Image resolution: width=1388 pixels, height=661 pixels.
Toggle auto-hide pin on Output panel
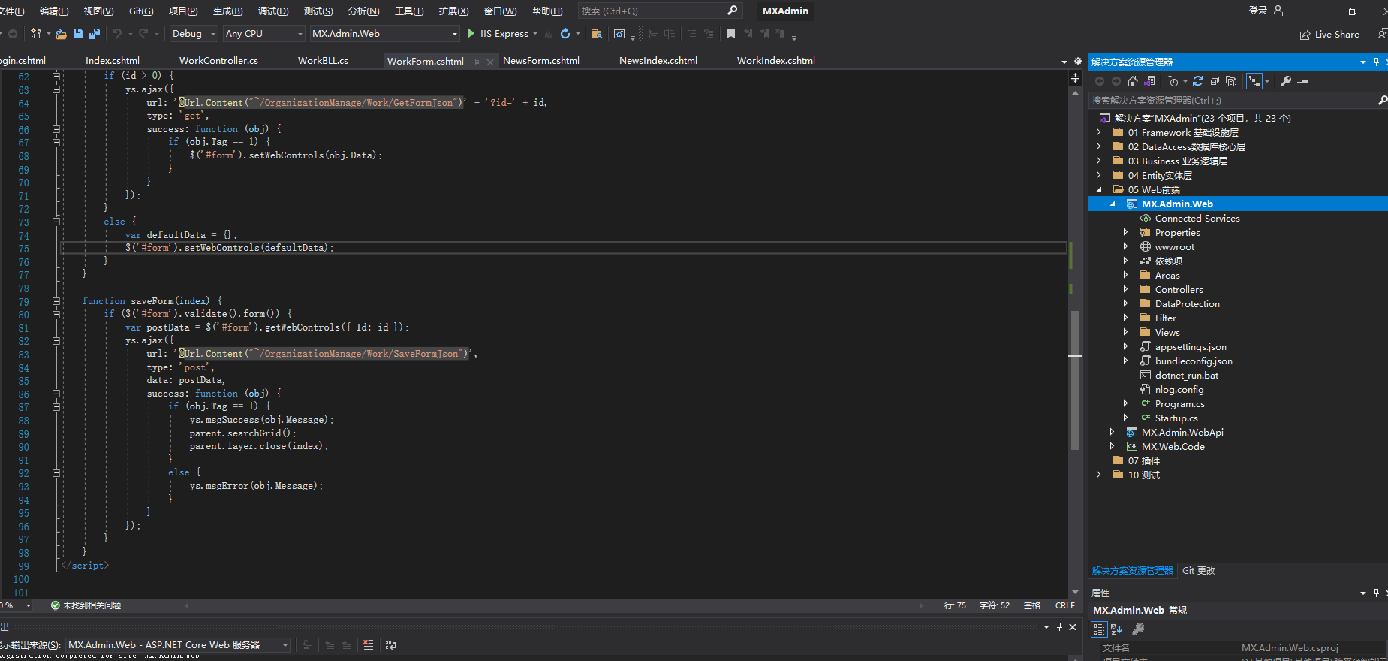pyautogui.click(x=1059, y=626)
